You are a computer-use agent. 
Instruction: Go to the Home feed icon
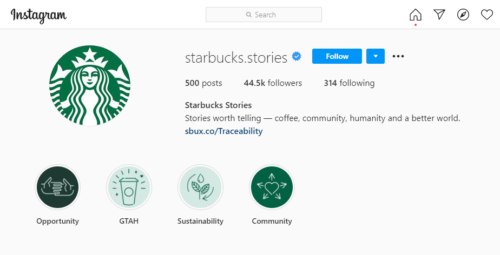416,15
